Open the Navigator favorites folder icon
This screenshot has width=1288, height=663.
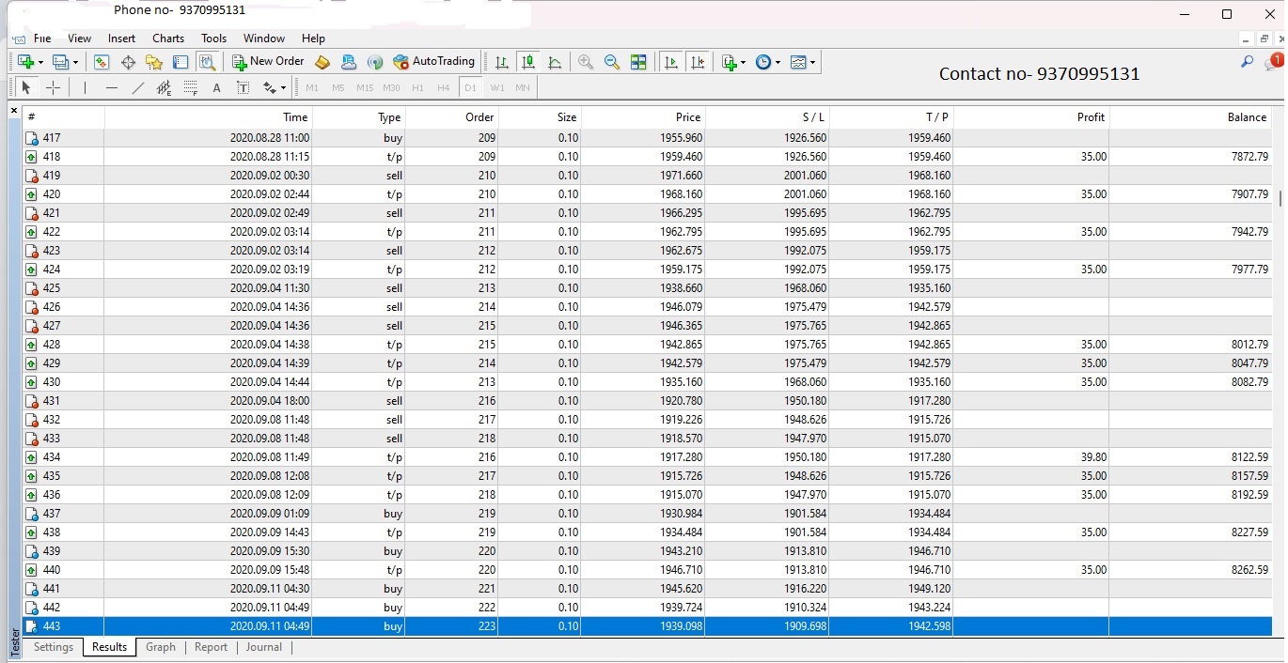coord(154,62)
